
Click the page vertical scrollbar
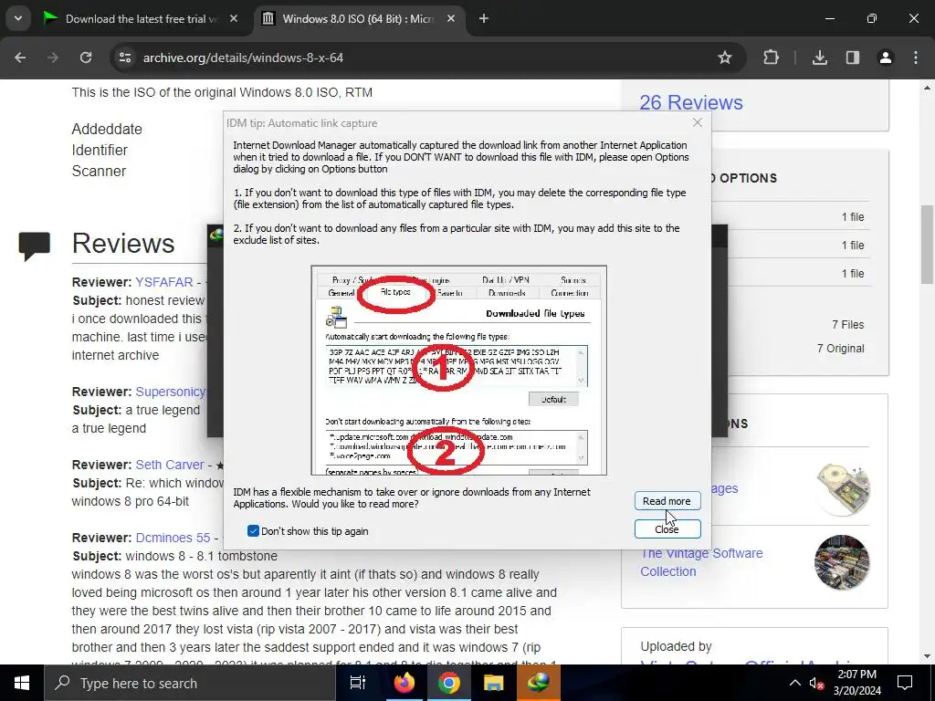(927, 245)
